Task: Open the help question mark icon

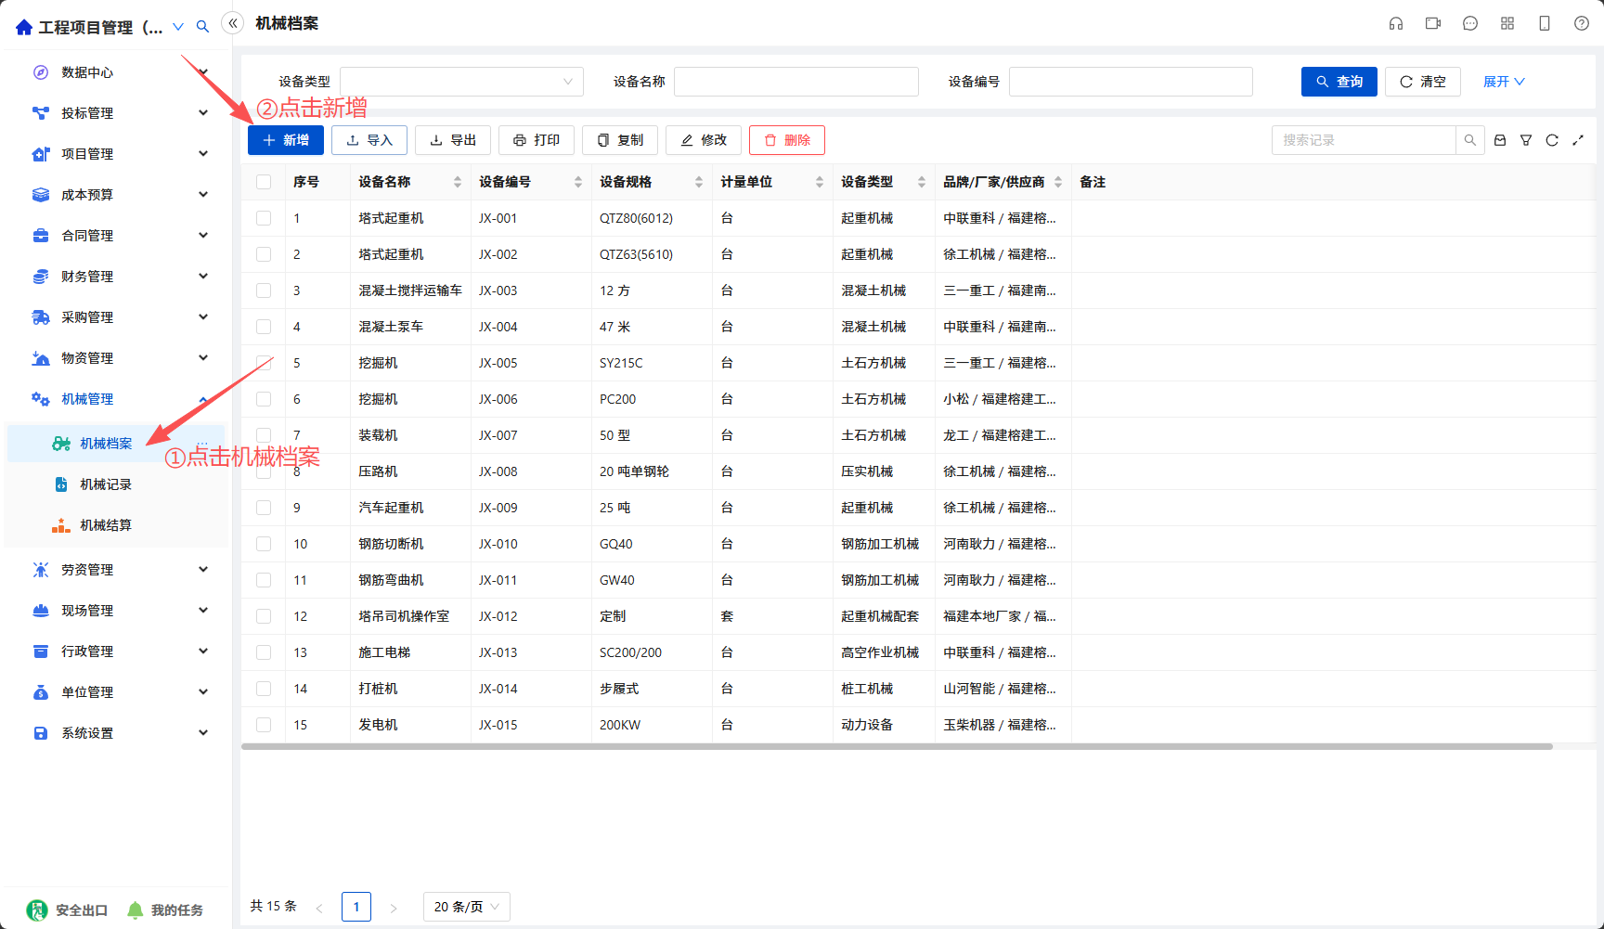Action: pyautogui.click(x=1582, y=23)
